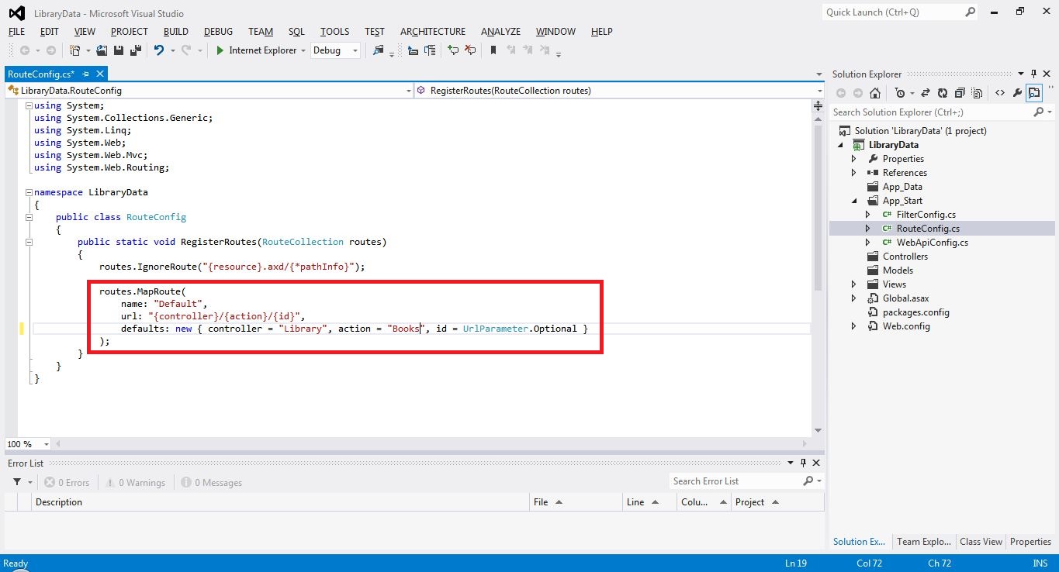Open Properties wrench icon in Solution Explorer
Image resolution: width=1059 pixels, height=572 pixels.
point(1017,93)
